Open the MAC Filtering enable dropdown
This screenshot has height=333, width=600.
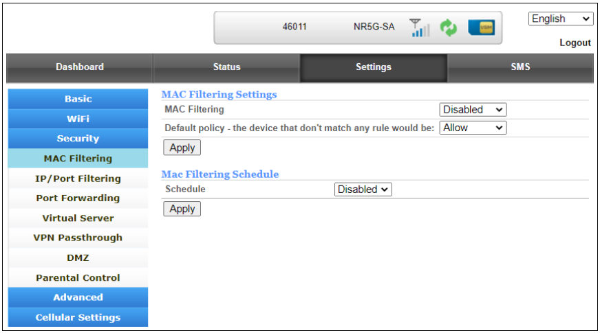tap(473, 110)
